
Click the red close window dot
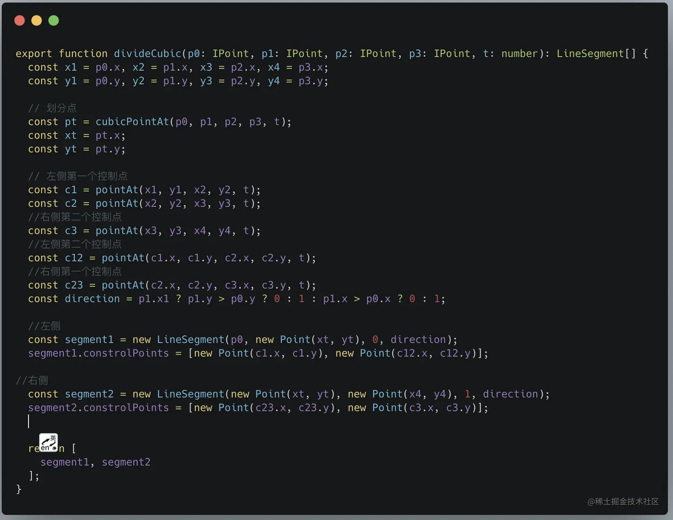(x=20, y=20)
